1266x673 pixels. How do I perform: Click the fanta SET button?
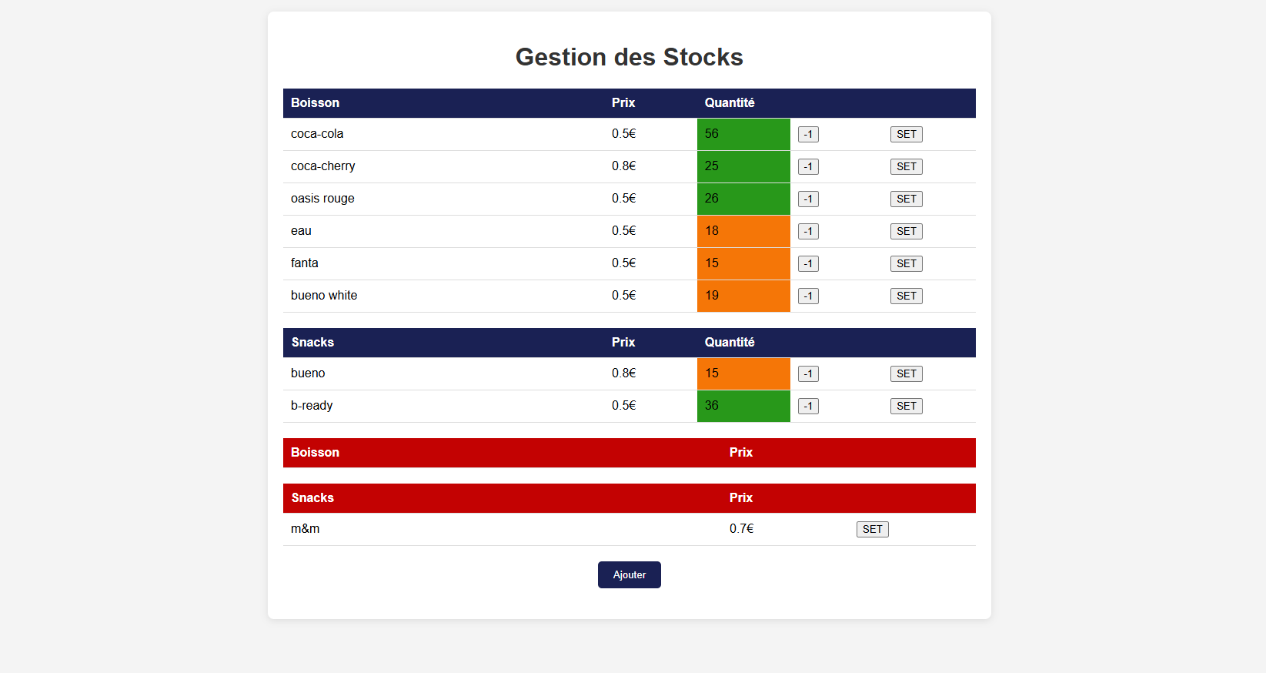pos(906,264)
